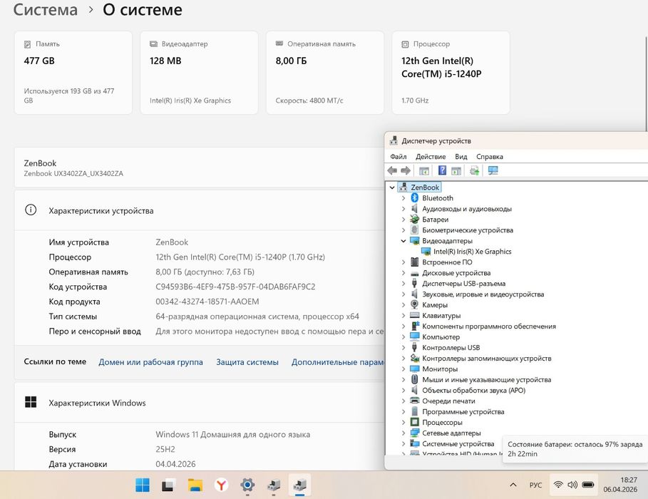The height and width of the screenshot is (499, 648).
Task: Expand the Мониторы category chevron
Action: 403,369
